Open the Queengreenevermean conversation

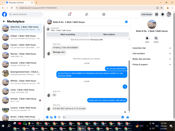pos(22,73)
